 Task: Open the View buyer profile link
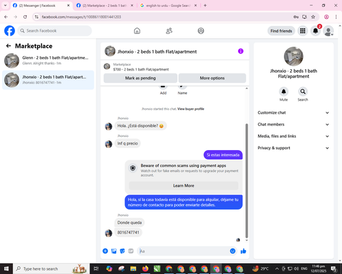(x=191, y=109)
